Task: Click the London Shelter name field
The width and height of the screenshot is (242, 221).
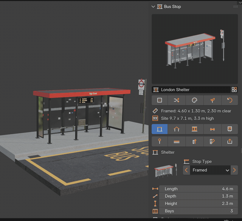Action: 191,90
